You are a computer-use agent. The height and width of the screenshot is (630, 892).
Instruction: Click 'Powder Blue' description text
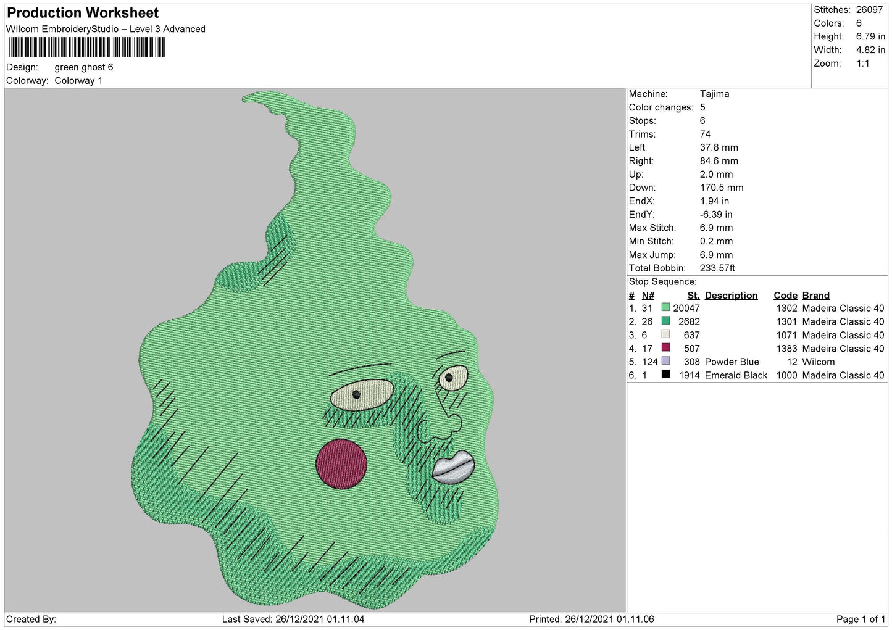(732, 362)
